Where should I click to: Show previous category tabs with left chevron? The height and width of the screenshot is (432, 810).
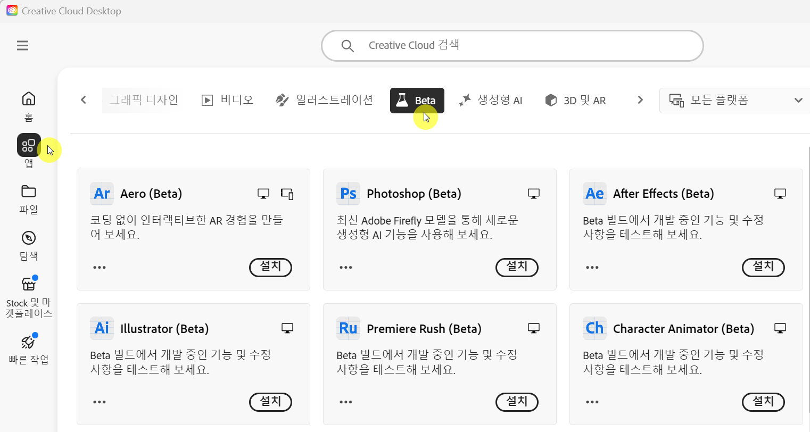(x=84, y=100)
